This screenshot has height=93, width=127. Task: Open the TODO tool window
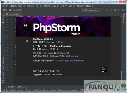pos(10,87)
